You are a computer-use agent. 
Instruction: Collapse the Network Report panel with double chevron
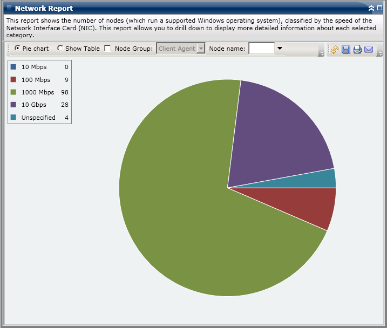coord(371,9)
